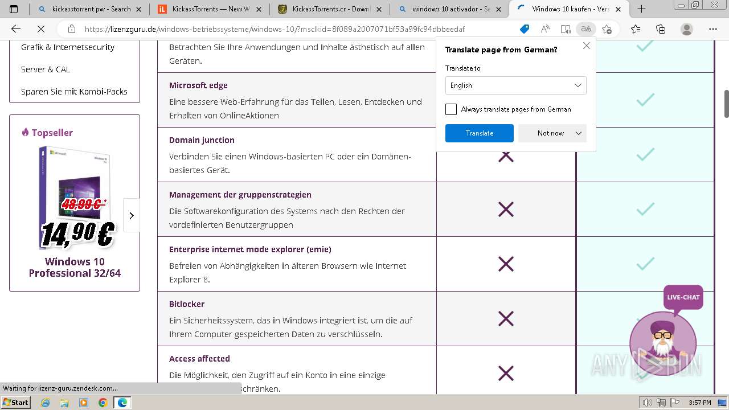Advance the Topseller carousel with right chevron
Screen dimensions: 729x410
(x=132, y=215)
